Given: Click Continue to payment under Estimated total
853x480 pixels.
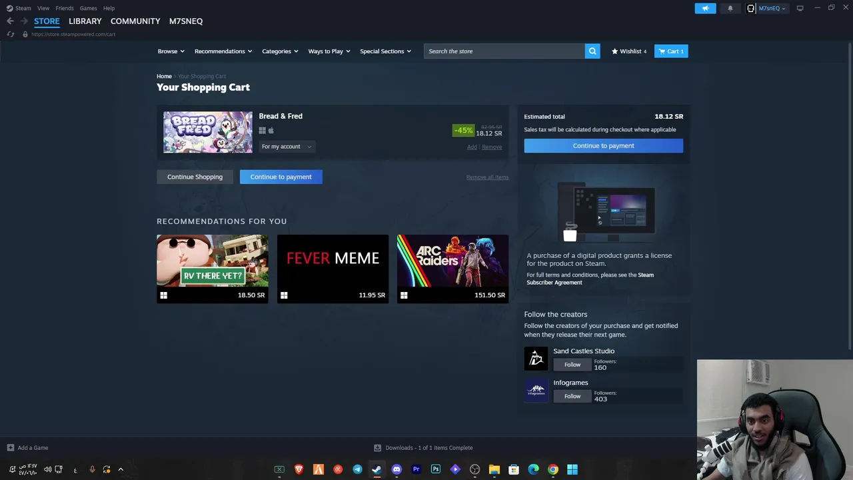Looking at the screenshot, I should click(603, 145).
